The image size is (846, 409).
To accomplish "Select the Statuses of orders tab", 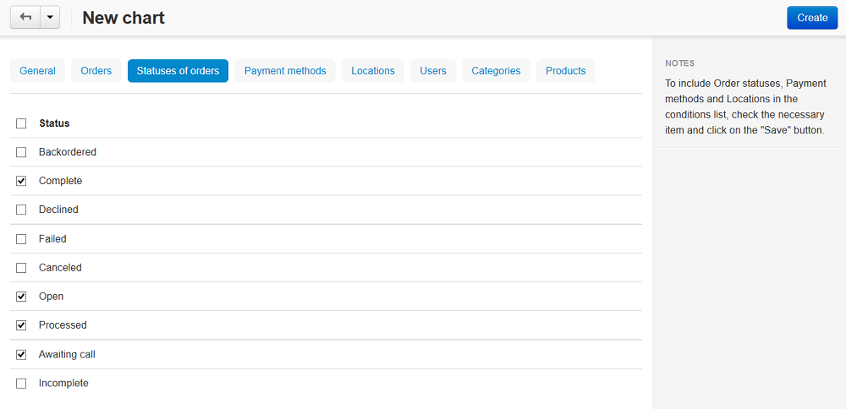I will (178, 71).
